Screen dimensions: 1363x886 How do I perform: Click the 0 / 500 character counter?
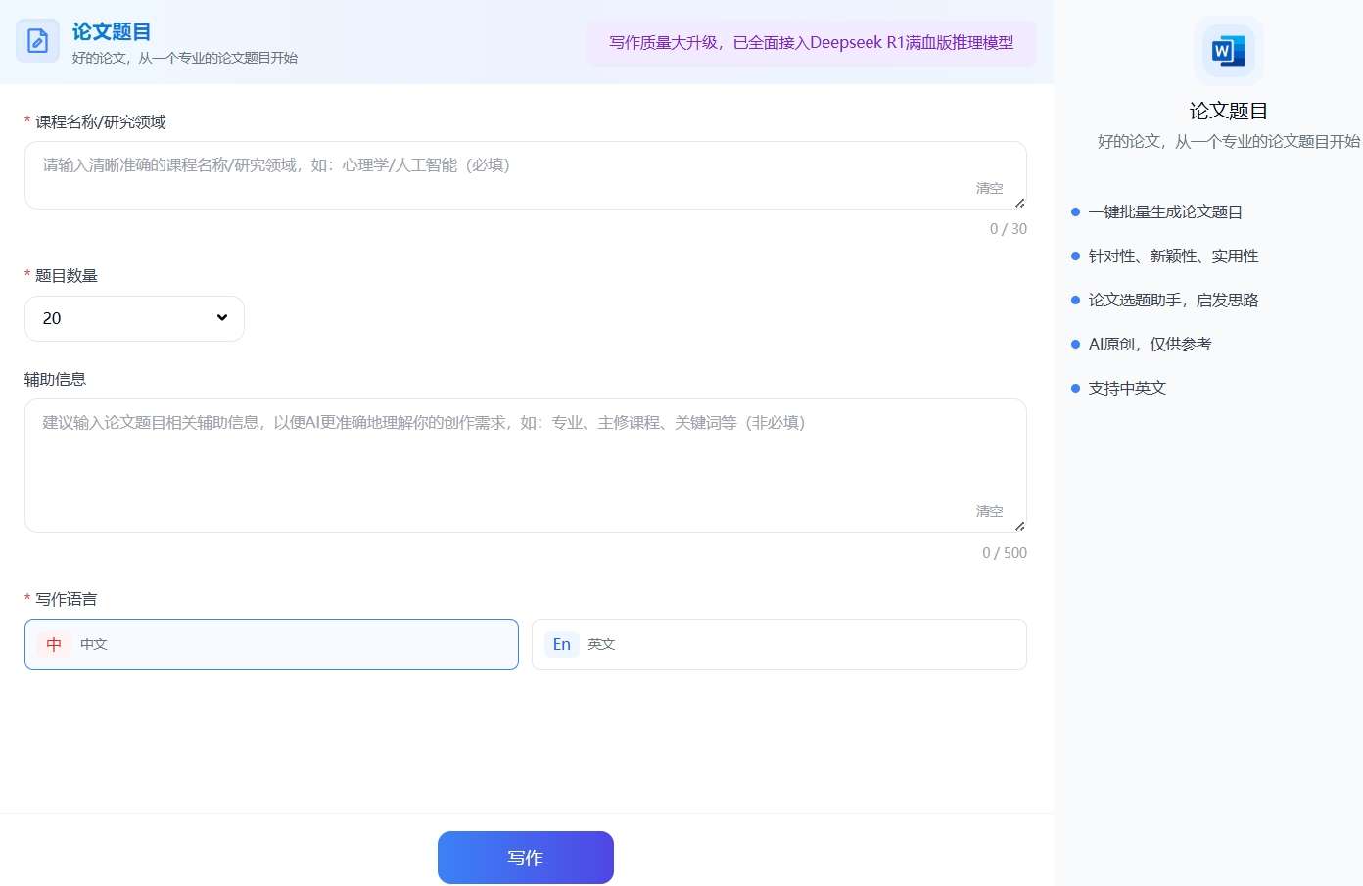coord(1005,553)
